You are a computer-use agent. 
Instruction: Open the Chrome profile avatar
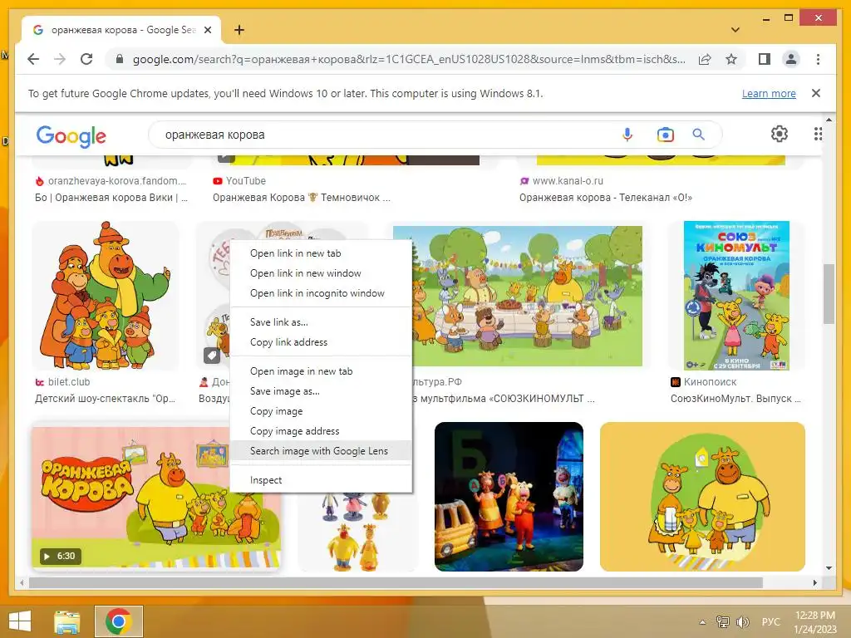pos(791,59)
